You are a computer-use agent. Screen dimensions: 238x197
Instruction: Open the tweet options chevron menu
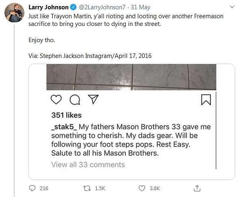[232, 7]
